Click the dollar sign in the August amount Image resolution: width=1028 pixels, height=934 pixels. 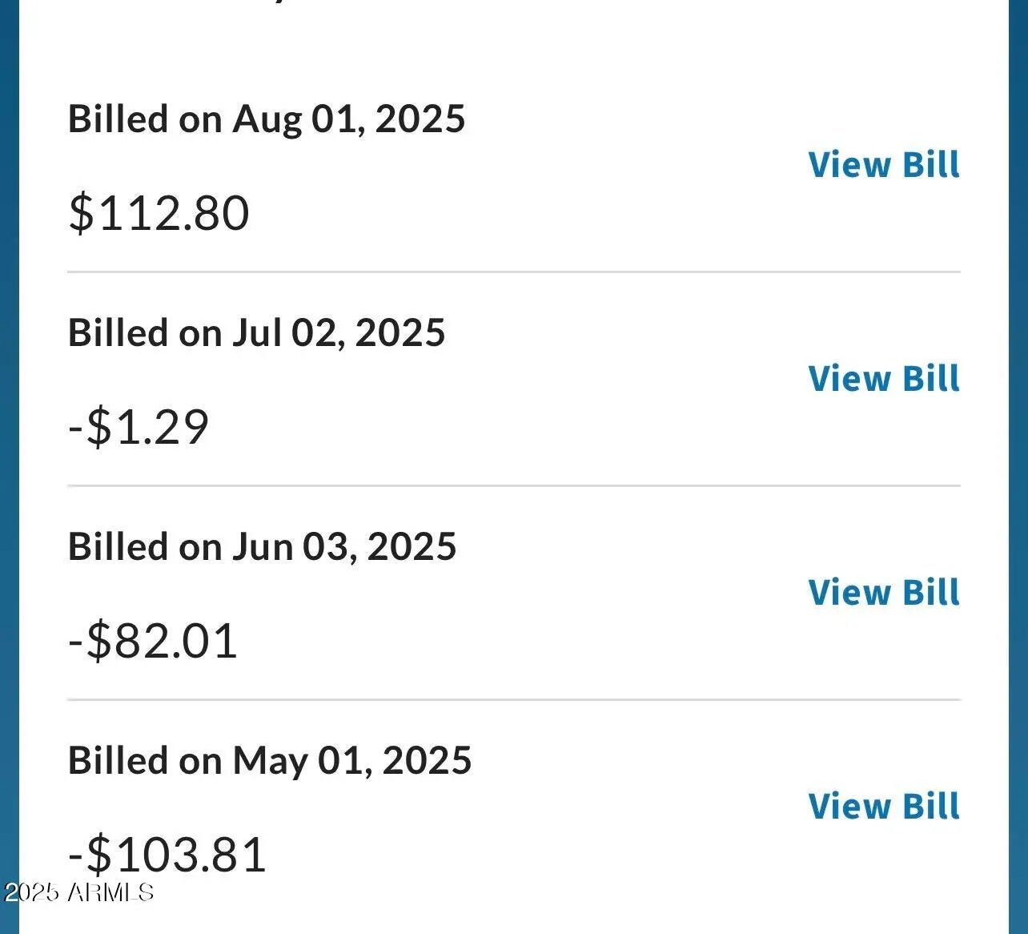tap(81, 213)
